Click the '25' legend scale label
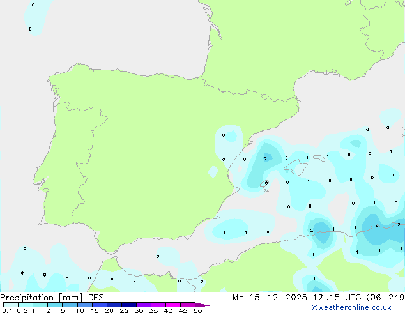The height and width of the screenshot is (313, 405). [x=124, y=310]
